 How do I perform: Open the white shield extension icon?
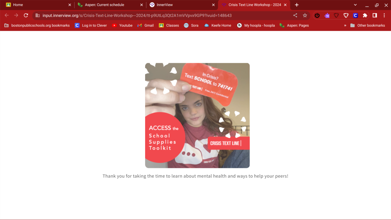pos(346,15)
